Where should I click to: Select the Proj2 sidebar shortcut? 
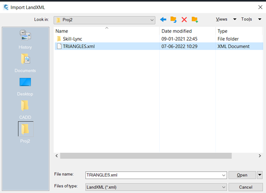25,132
